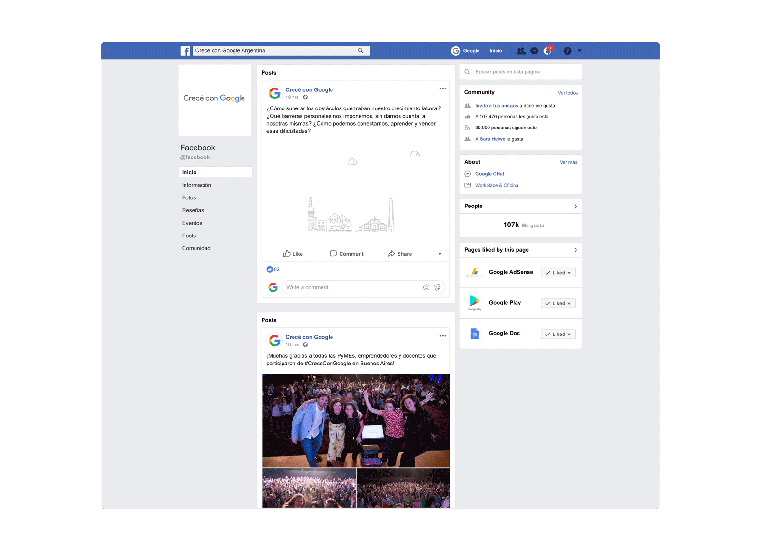Click the emoji smiley icon in the comment box
Screen dimensions: 761x551
[426, 287]
